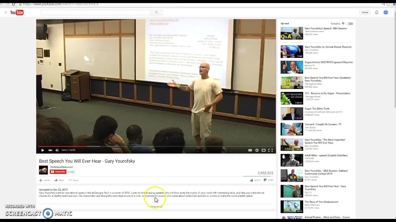Share the video via Share button
This screenshot has height=222, width=396.
click(59, 180)
